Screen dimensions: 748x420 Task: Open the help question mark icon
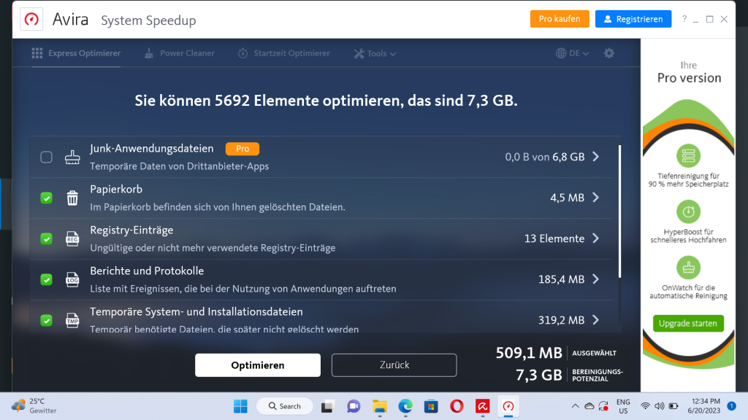684,19
